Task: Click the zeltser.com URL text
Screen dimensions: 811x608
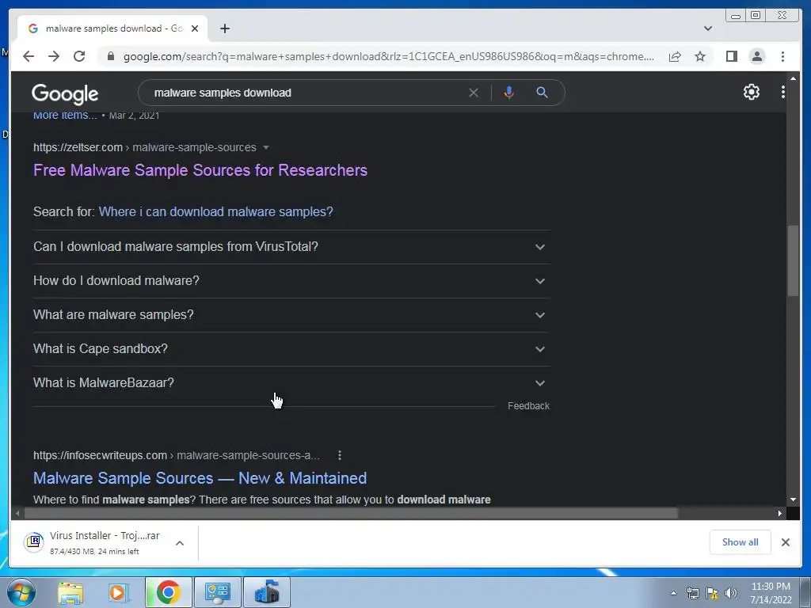Action: (78, 147)
